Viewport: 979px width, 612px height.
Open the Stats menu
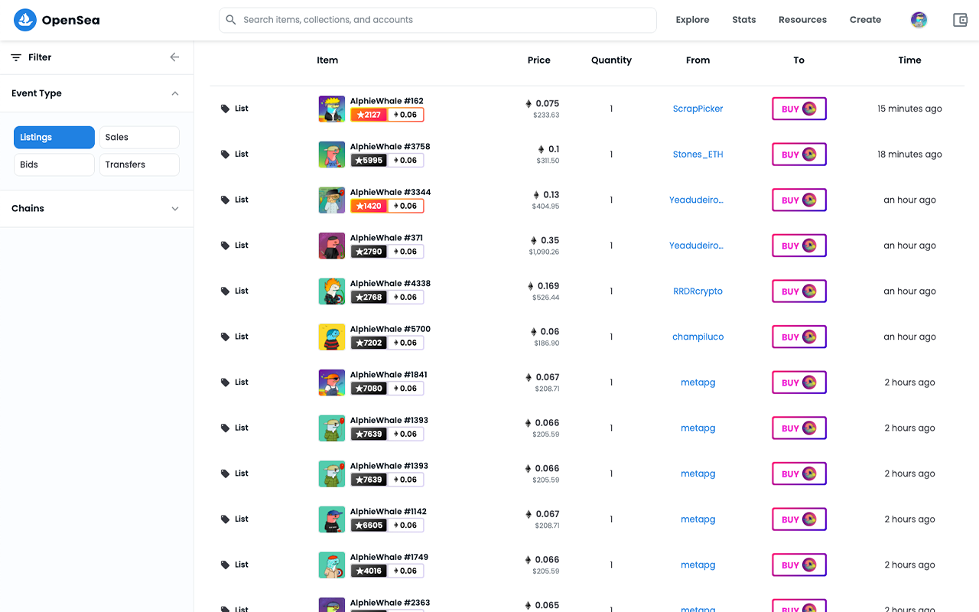click(743, 20)
